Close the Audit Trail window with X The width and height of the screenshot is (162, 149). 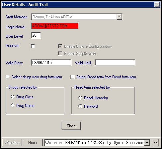(x=157, y=5)
